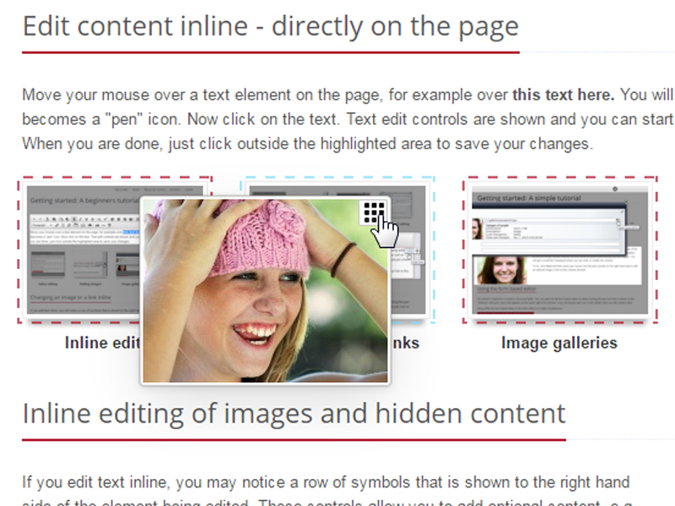675x506 pixels.
Task: Click the heading "Edit content inline - directly on the page"
Action: point(270,26)
